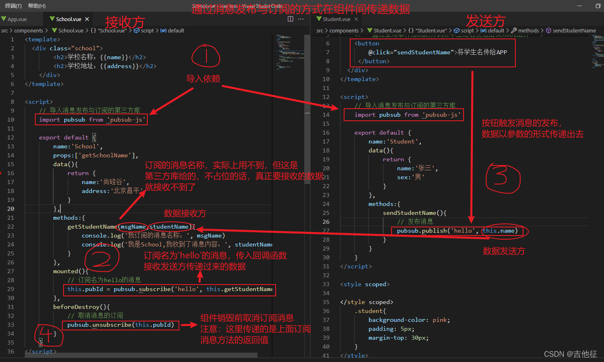Click the cube icon before 'sendStudentName' breadcrumb

(549, 30)
